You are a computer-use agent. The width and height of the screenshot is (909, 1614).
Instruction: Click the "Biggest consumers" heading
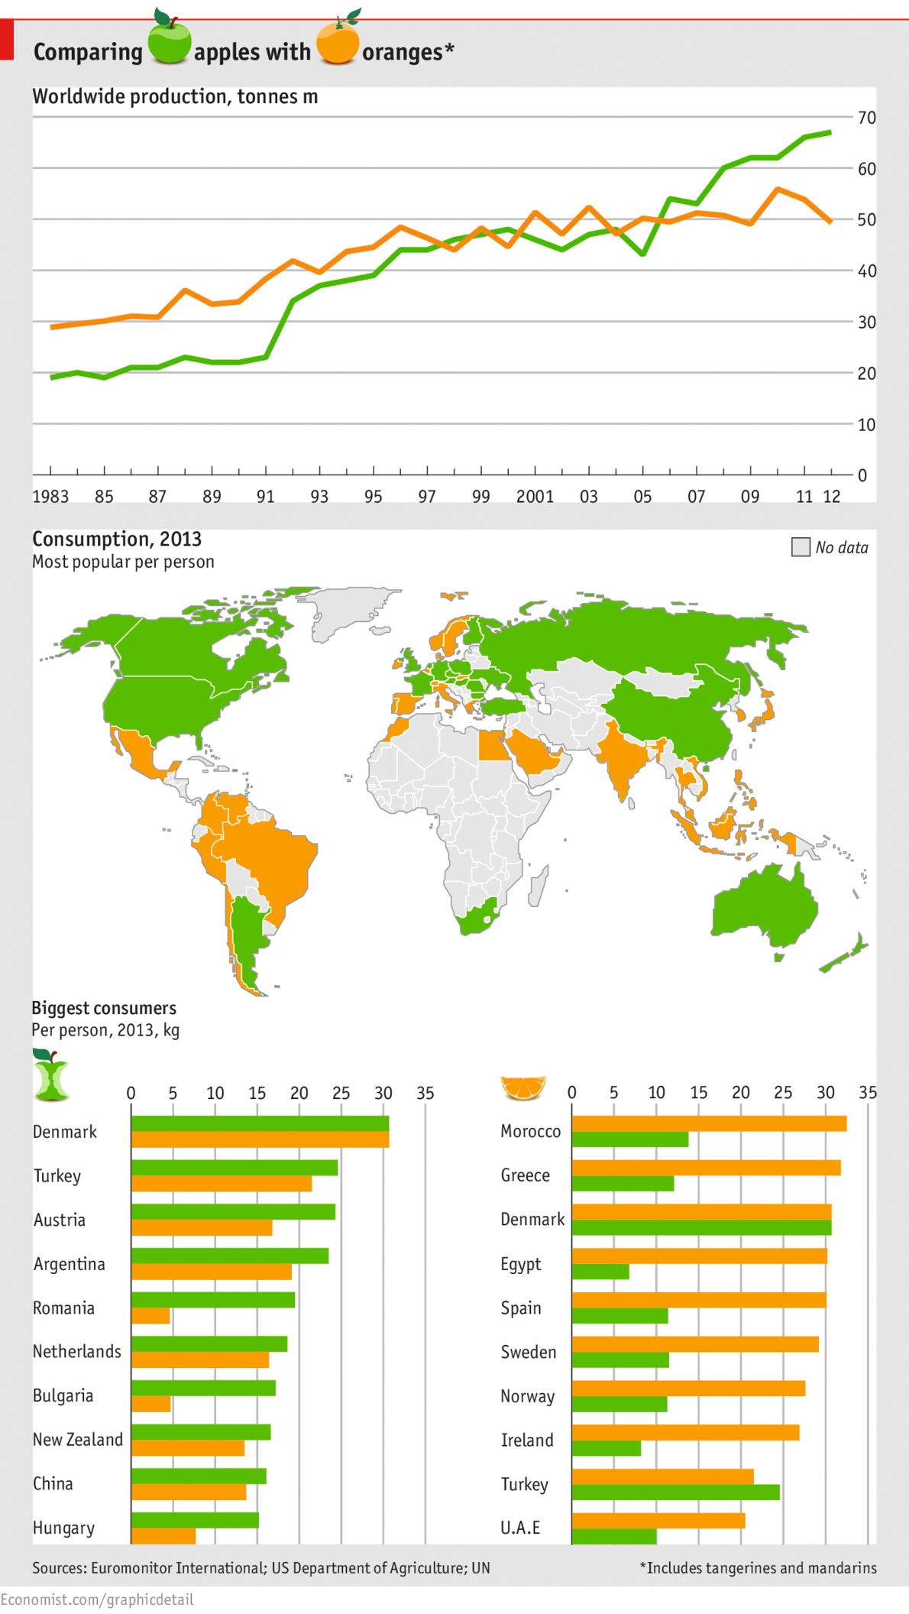[104, 1008]
